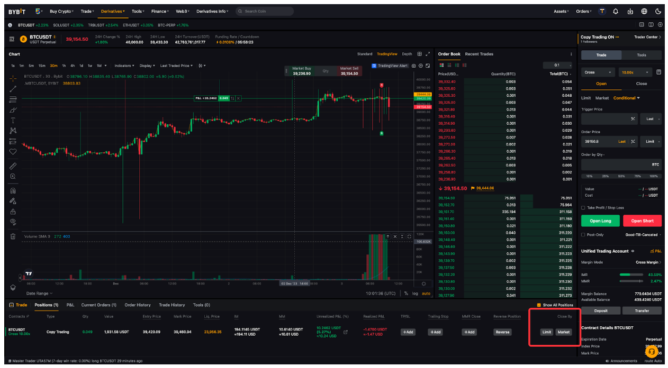Screen dimensions: 668x368
Task: Activate the magnet snap mode icon
Action: tap(13, 191)
